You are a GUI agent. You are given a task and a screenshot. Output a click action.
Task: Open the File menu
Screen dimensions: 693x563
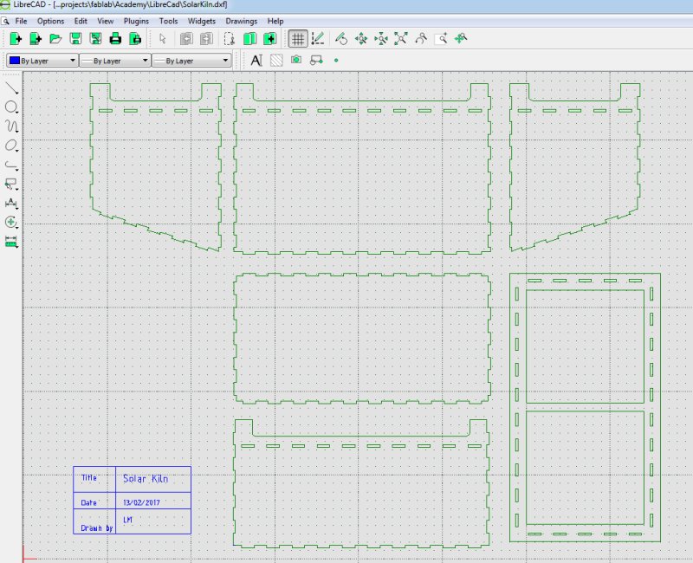point(21,21)
